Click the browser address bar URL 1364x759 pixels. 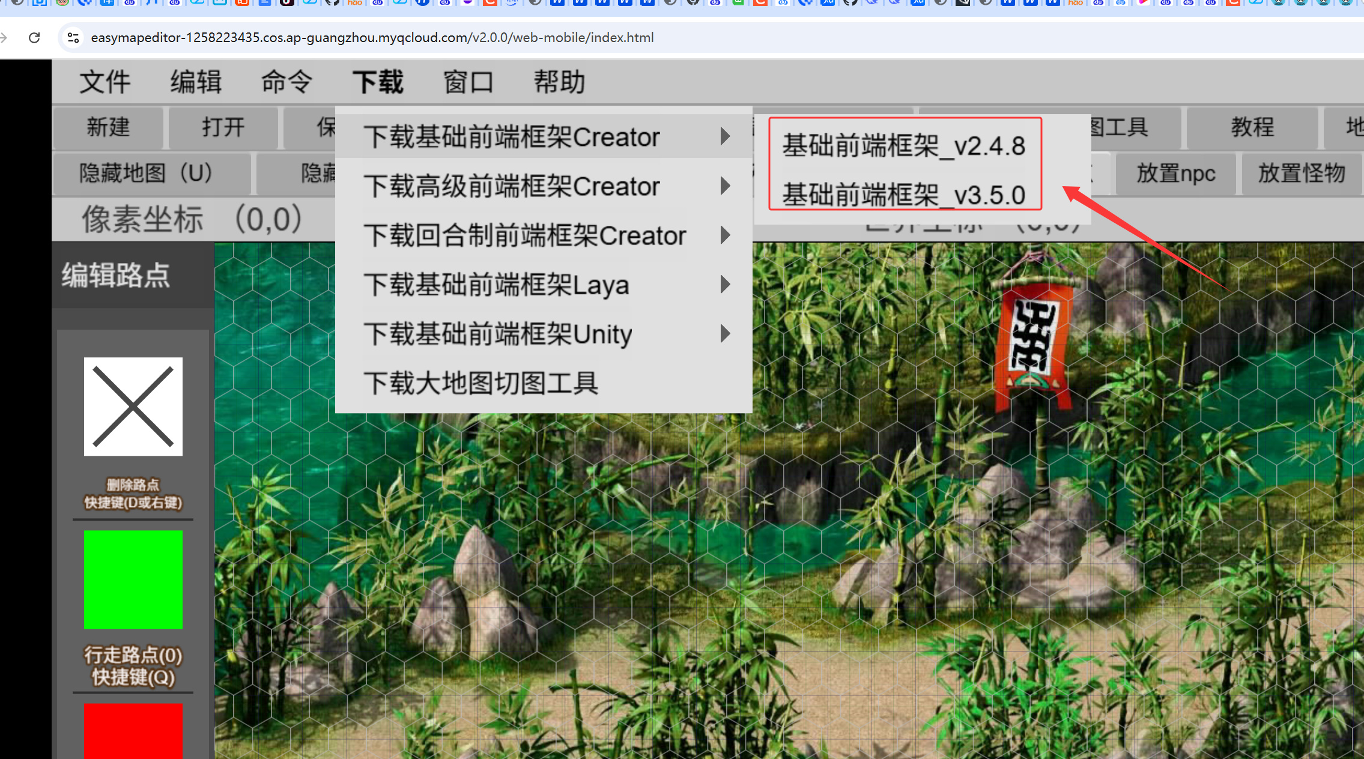coord(372,38)
